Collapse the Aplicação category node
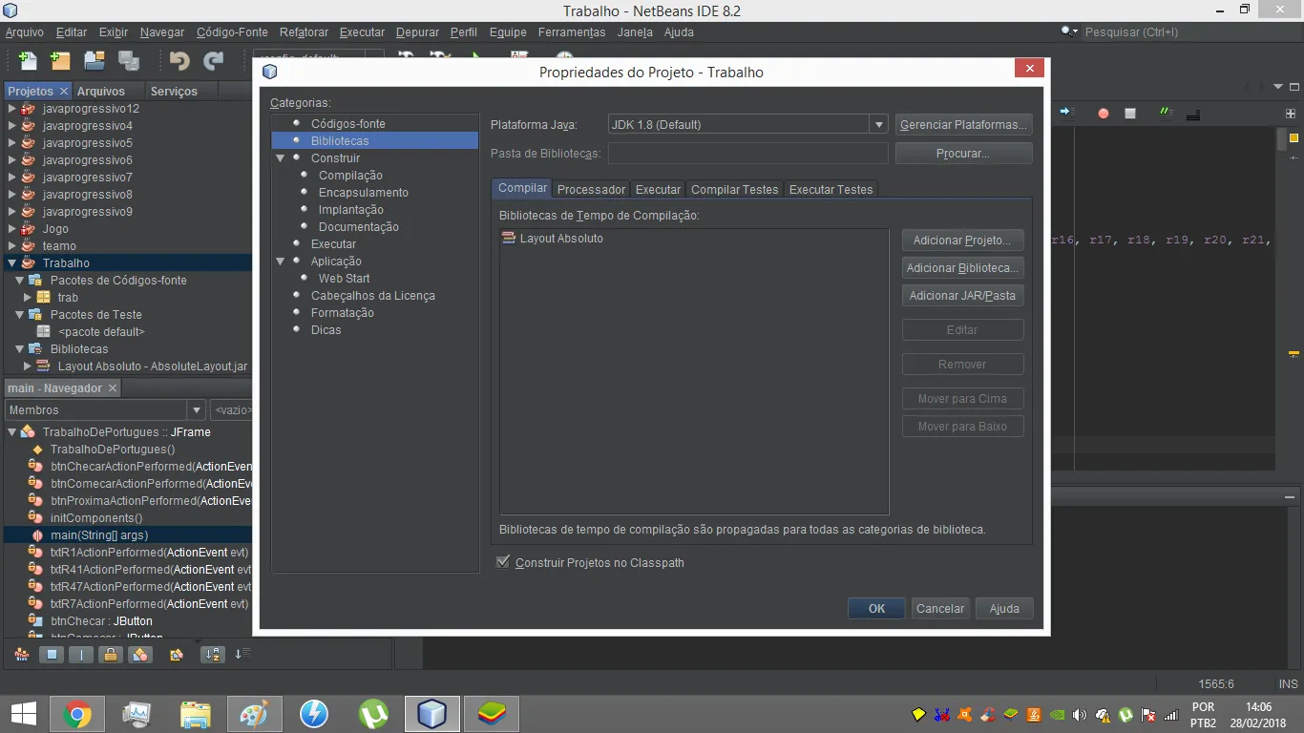Image resolution: width=1304 pixels, height=733 pixels. [281, 261]
